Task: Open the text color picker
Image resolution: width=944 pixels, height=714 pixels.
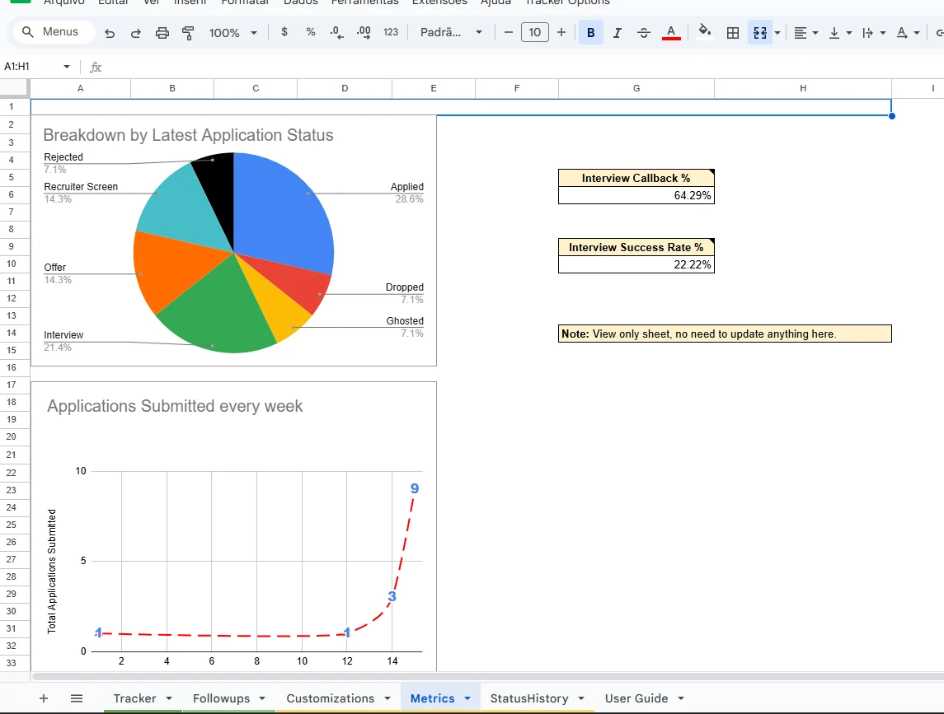Action: [671, 33]
